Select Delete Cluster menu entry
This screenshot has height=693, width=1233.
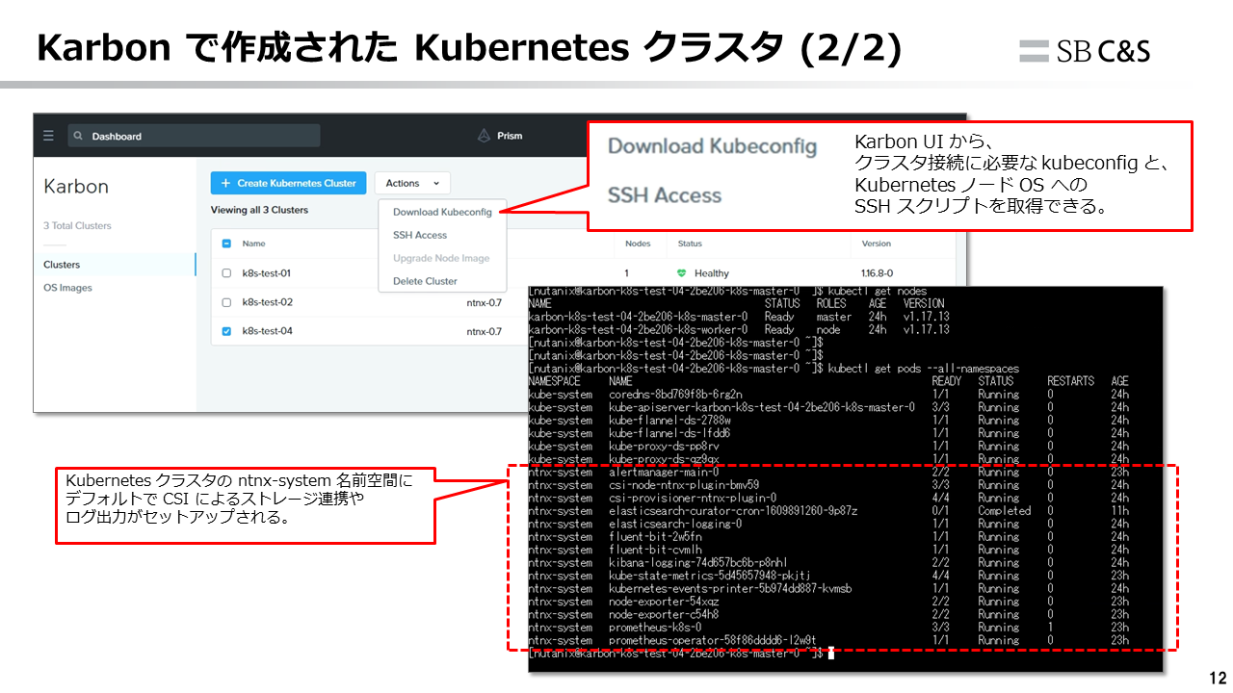425,281
